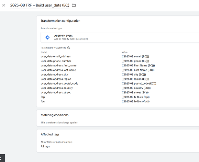Click the All tags setting

pos(45,146)
